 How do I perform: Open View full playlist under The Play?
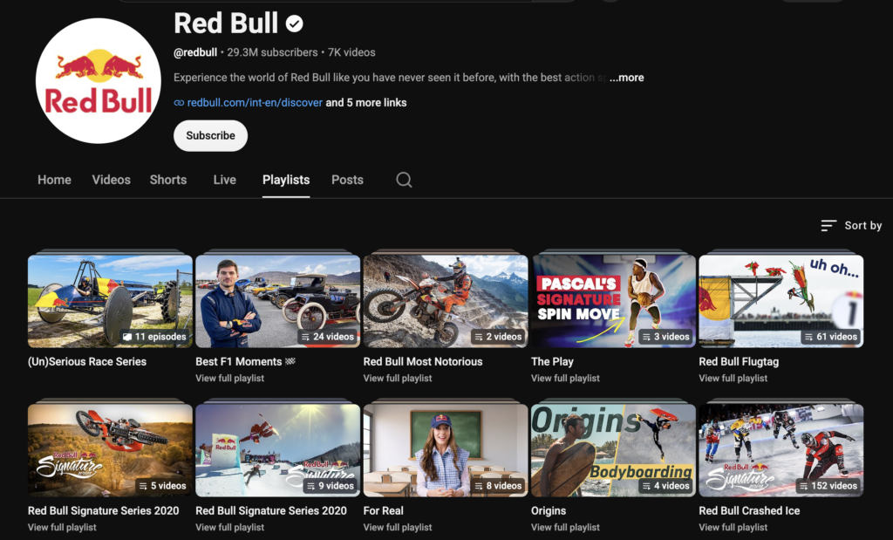tap(565, 379)
